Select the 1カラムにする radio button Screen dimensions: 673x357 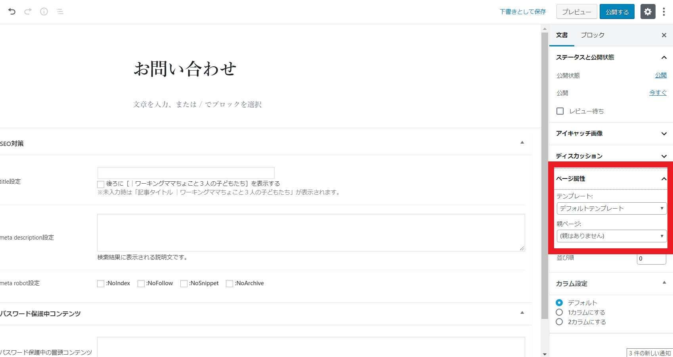click(559, 312)
